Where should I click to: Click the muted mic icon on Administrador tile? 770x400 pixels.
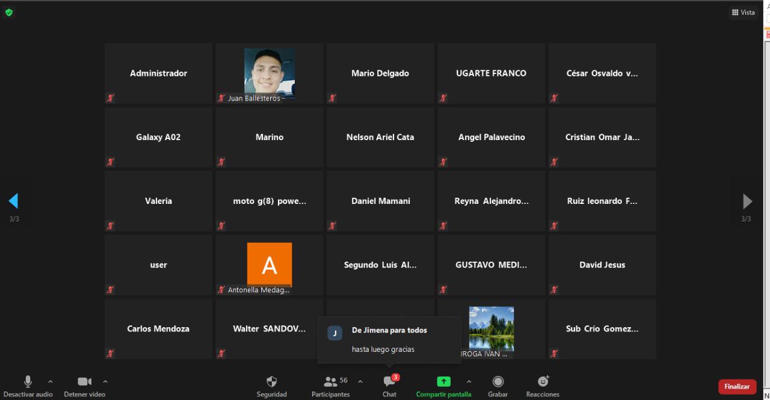click(x=110, y=98)
